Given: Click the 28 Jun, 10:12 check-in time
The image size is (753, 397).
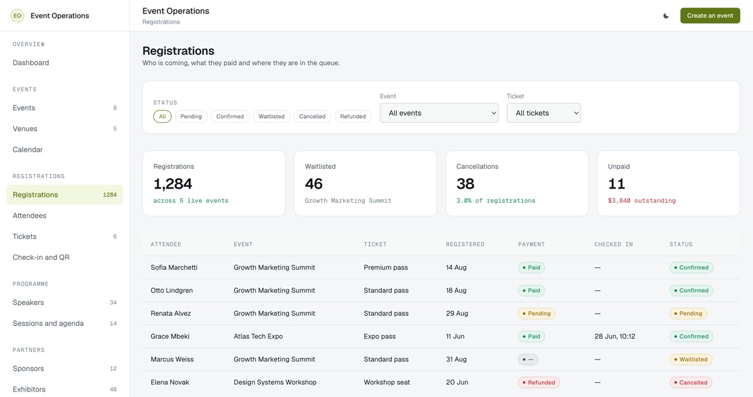Looking at the screenshot, I should (x=615, y=337).
